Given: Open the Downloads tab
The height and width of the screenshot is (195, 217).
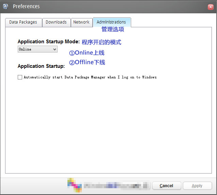Looking at the screenshot, I should coord(57,22).
